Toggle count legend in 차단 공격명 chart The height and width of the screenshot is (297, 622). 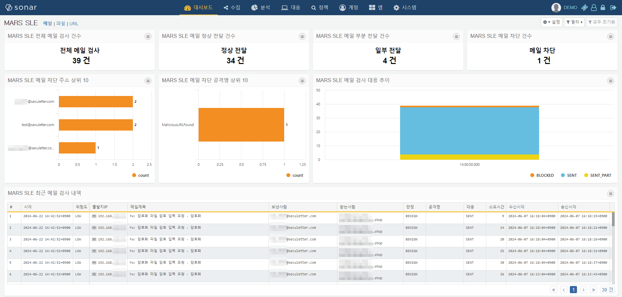coord(295,175)
